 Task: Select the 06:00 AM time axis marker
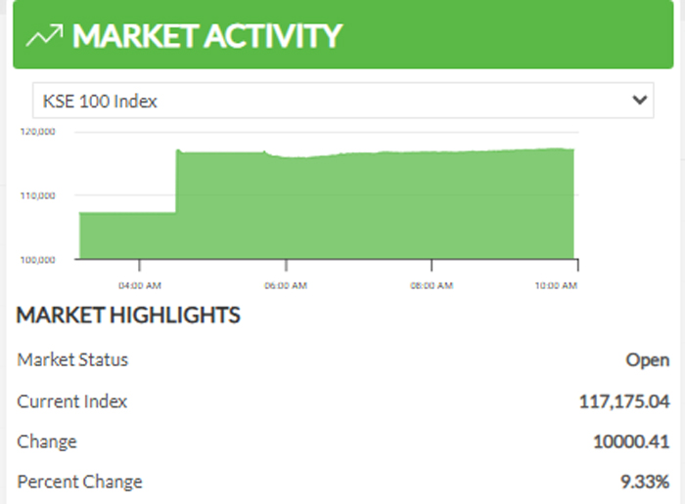[x=285, y=285]
